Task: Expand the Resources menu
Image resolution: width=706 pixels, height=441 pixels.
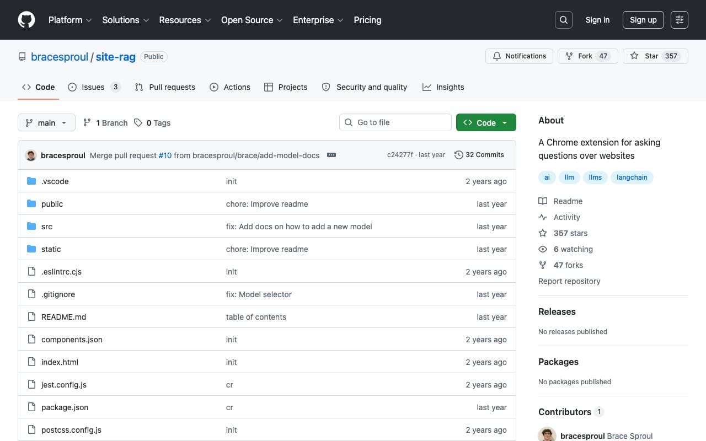Action: click(x=185, y=20)
